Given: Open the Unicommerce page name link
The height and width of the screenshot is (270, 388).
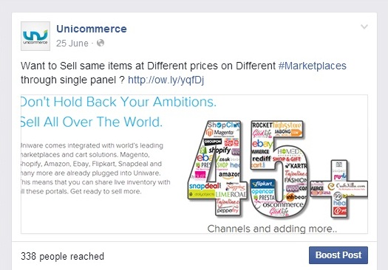Looking at the screenshot, I should coord(92,29).
